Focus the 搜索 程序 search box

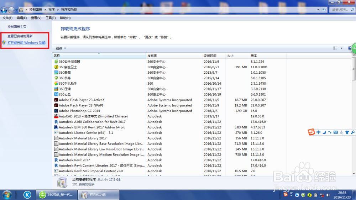coord(342,10)
